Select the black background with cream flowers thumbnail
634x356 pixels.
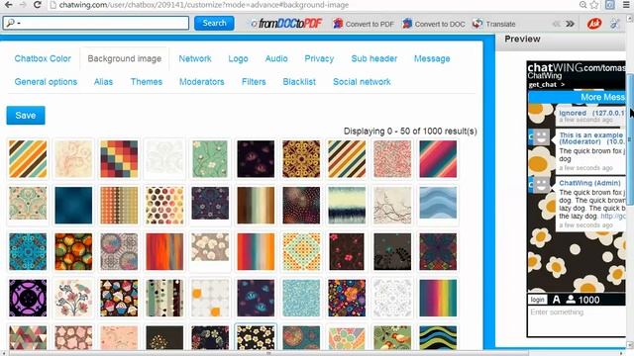[256, 337]
